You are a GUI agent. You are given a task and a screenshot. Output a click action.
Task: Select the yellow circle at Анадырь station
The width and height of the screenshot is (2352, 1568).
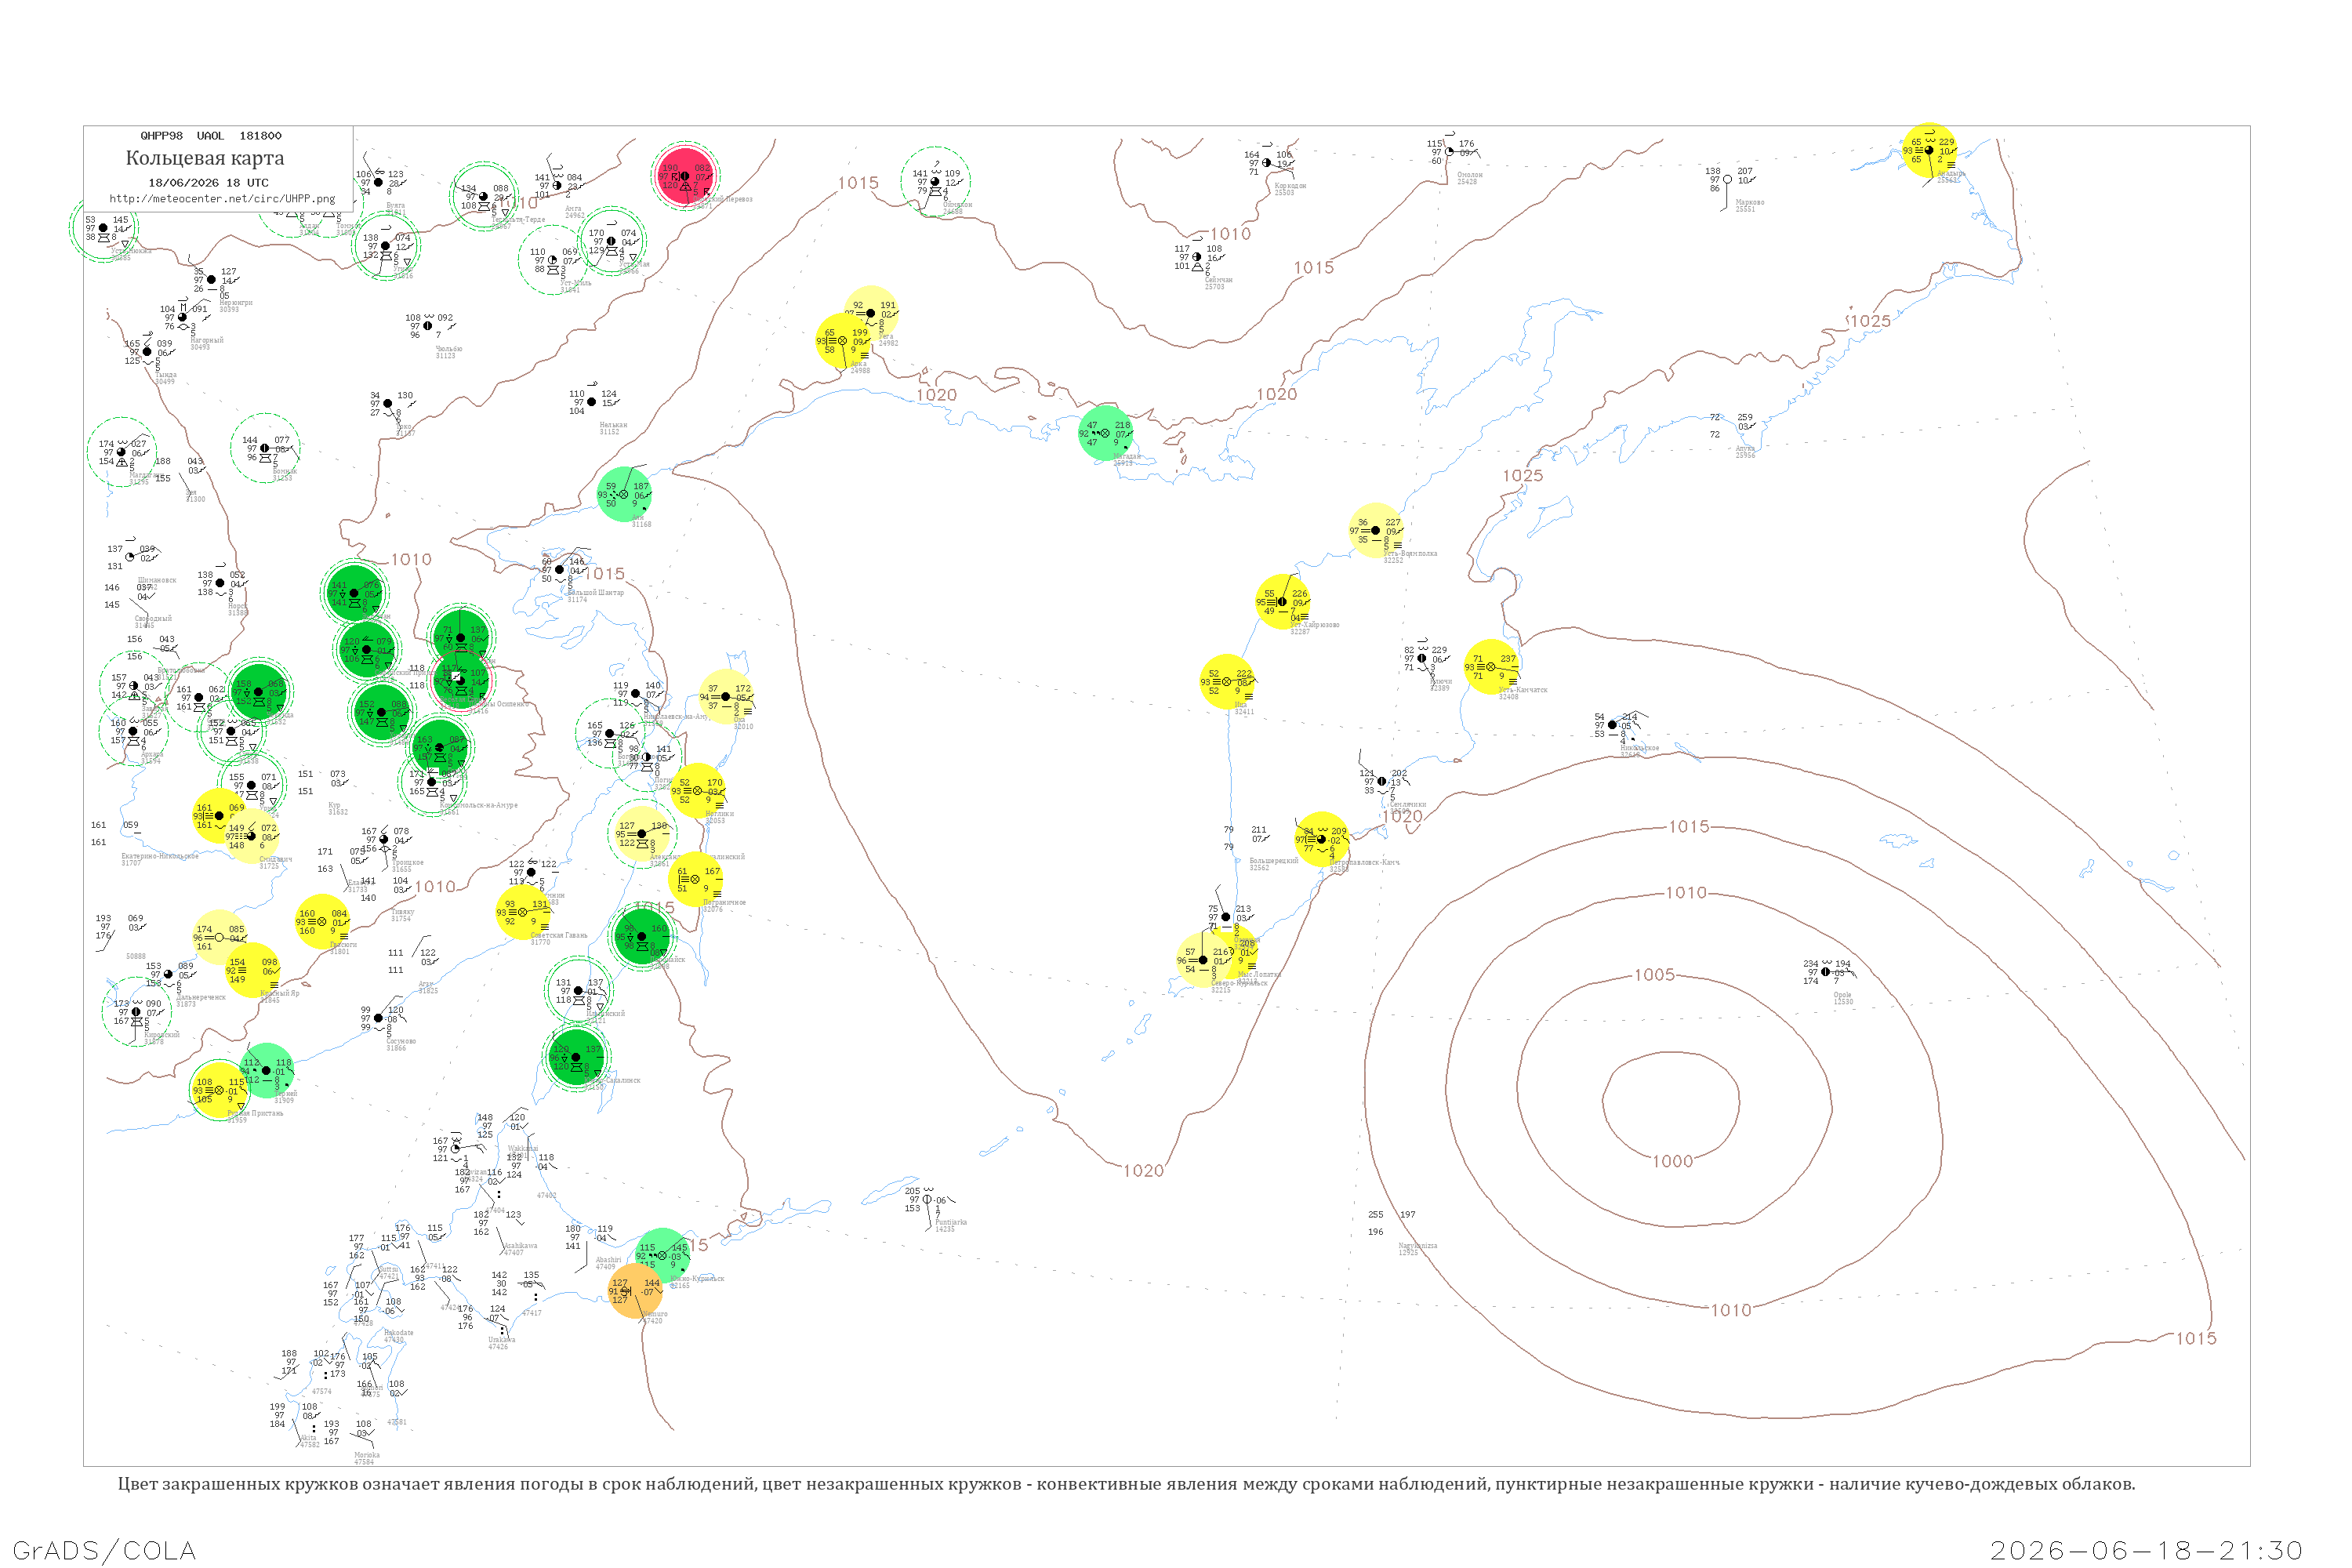pyautogui.click(x=1929, y=151)
